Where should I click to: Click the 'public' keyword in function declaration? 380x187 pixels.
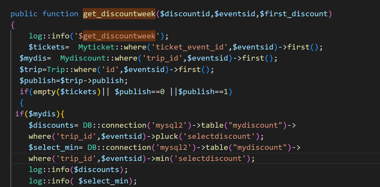click(24, 14)
